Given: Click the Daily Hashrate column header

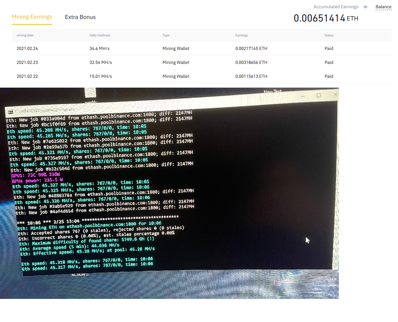Looking at the screenshot, I should [100, 35].
